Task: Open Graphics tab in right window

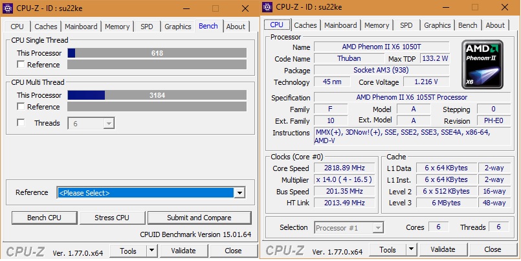Action: click(438, 25)
